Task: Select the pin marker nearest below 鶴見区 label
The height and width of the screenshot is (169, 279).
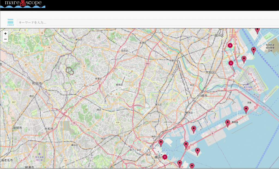Action: tap(194, 130)
